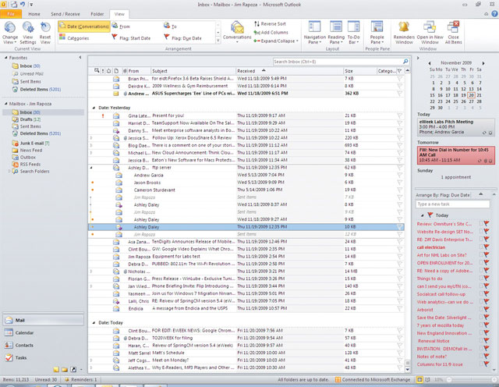Toggle flag for call electrician task
The image size is (499, 387).
(x=487, y=247)
